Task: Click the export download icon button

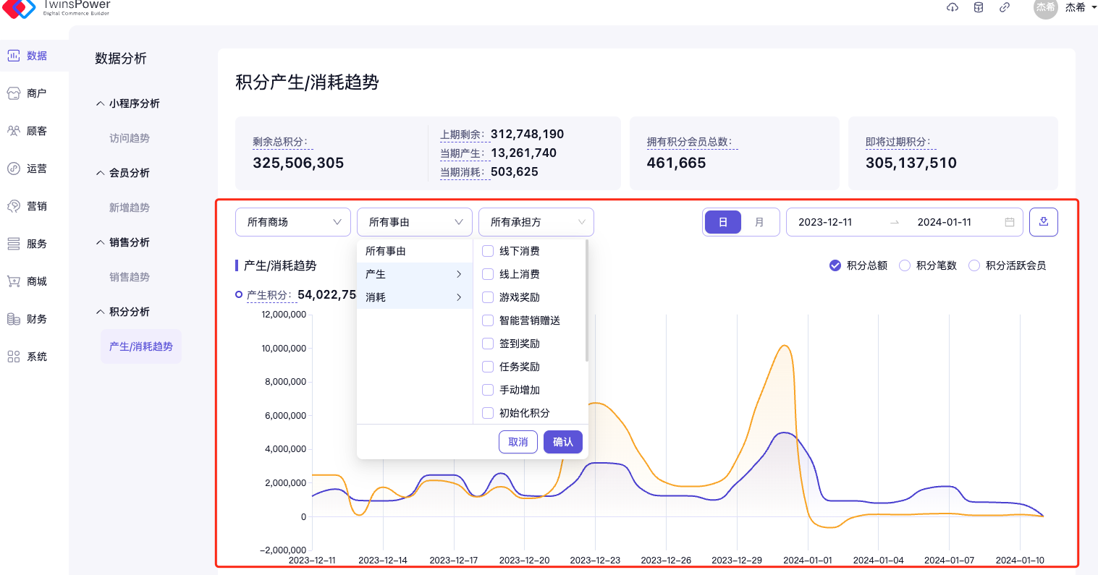Action: tap(1043, 222)
